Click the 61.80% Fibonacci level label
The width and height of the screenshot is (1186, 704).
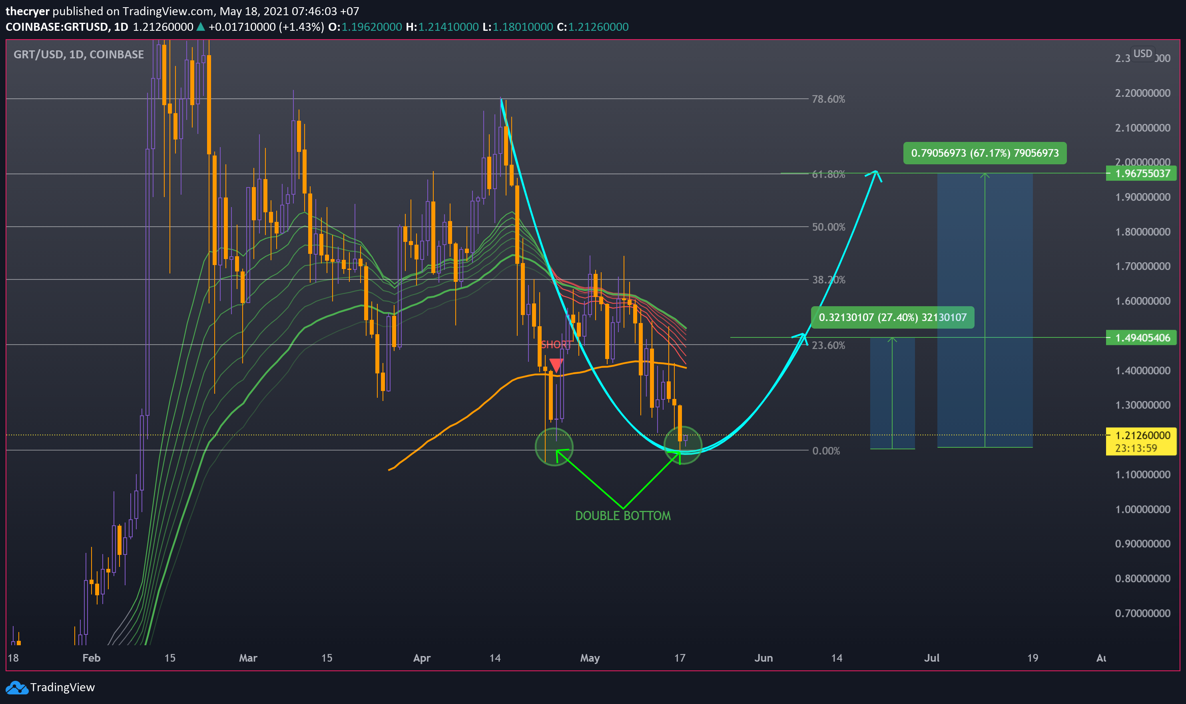click(829, 175)
